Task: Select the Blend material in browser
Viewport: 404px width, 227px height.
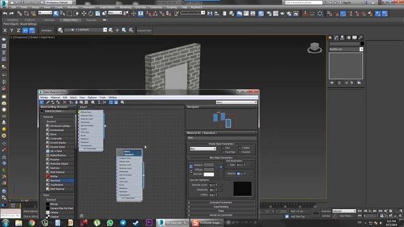Action: [x=54, y=134]
